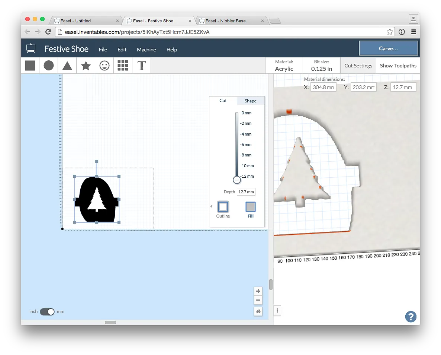The height and width of the screenshot is (355, 441).
Task: Select the circle shape tool
Action: pos(49,66)
